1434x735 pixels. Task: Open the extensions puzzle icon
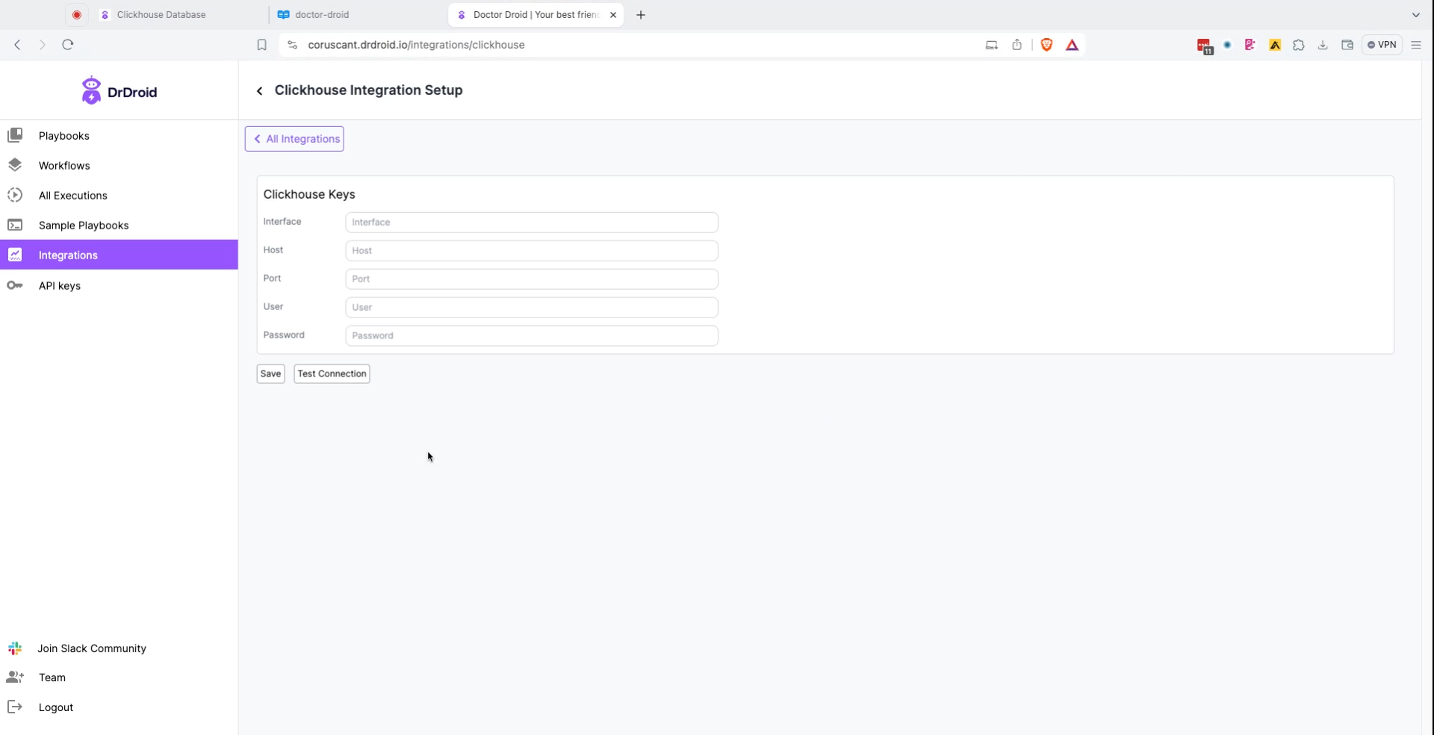[x=1299, y=45]
